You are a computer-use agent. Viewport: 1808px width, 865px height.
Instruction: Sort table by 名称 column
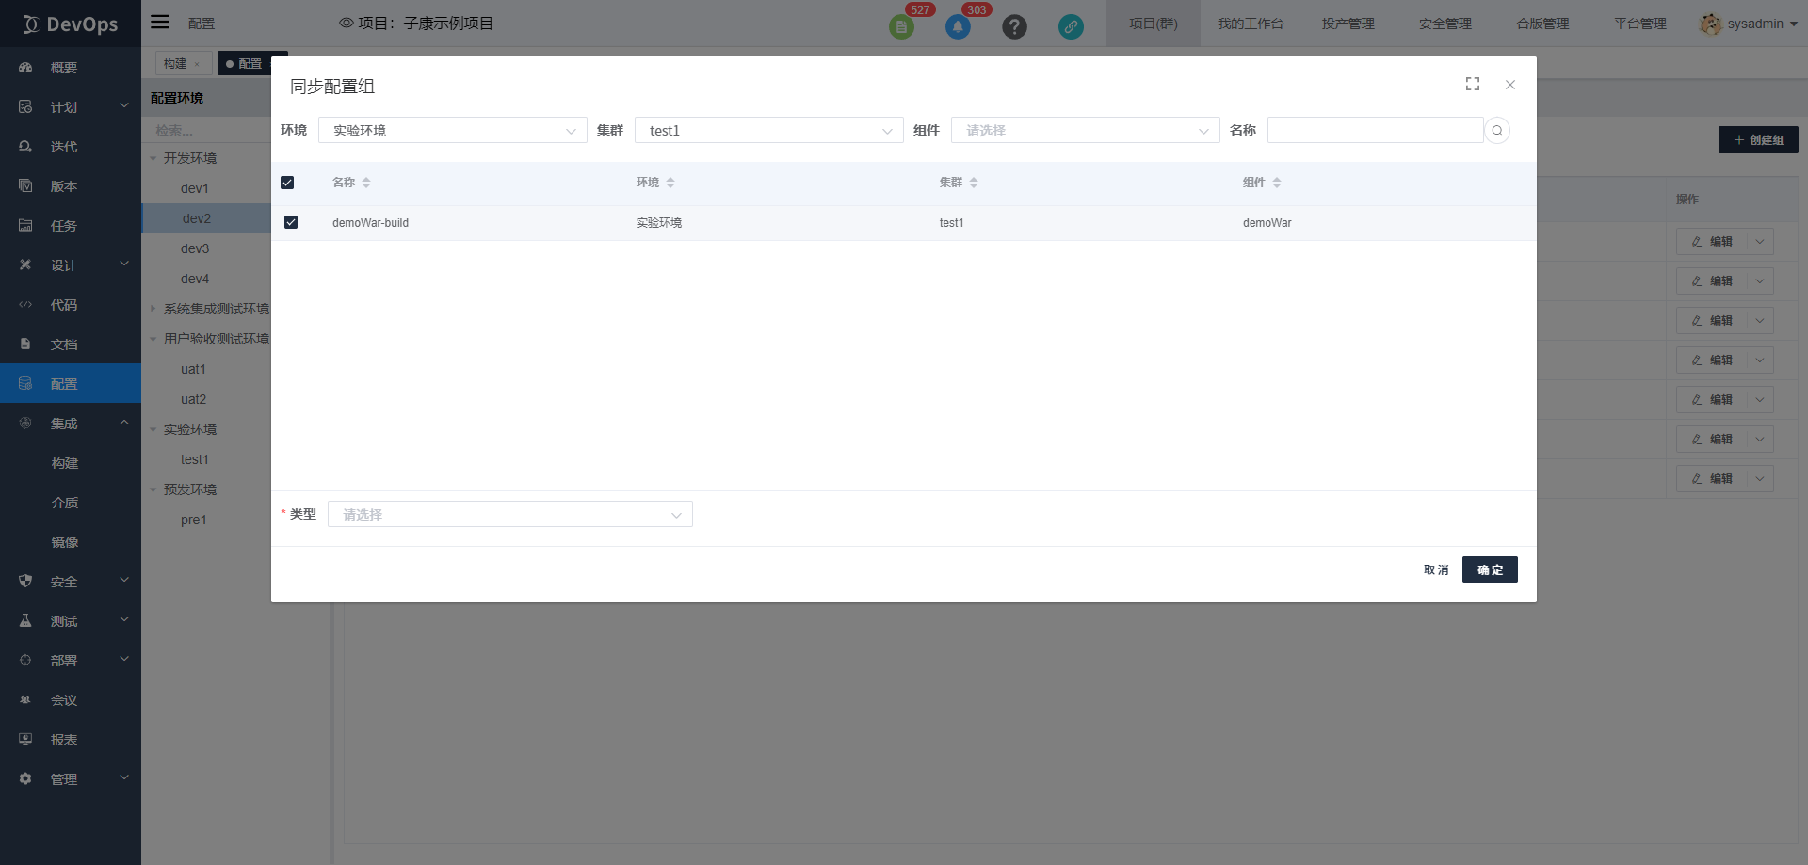pos(366,183)
